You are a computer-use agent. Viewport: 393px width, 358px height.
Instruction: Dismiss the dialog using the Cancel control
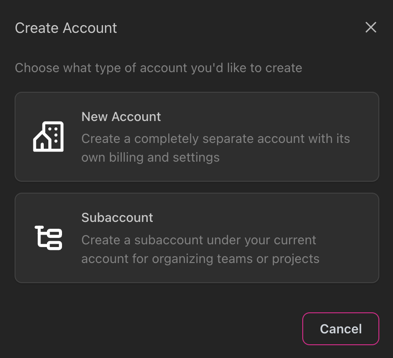tap(341, 329)
